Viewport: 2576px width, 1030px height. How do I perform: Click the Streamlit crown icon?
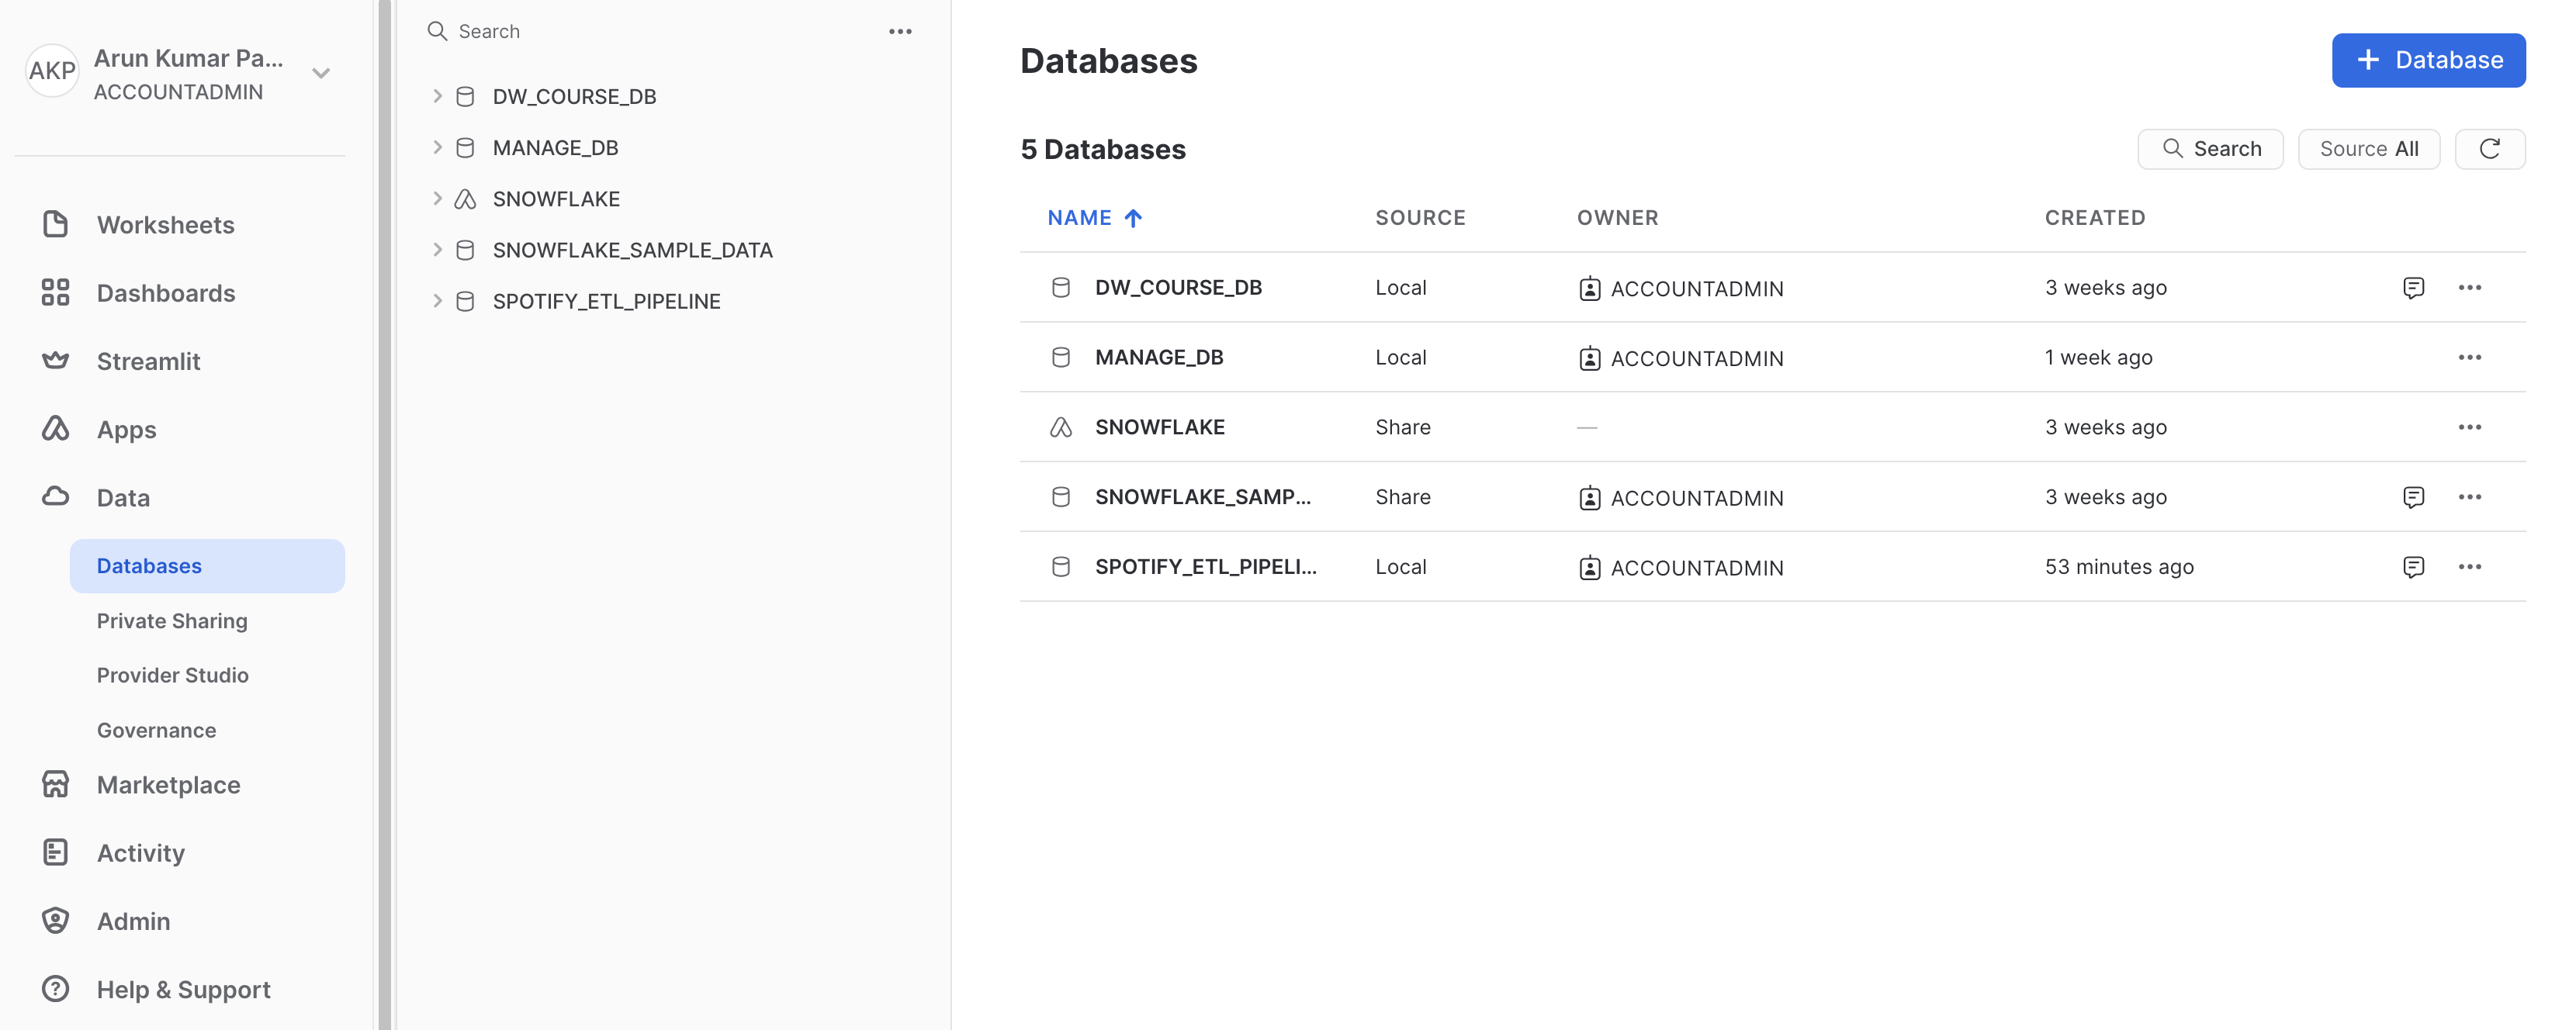(55, 360)
